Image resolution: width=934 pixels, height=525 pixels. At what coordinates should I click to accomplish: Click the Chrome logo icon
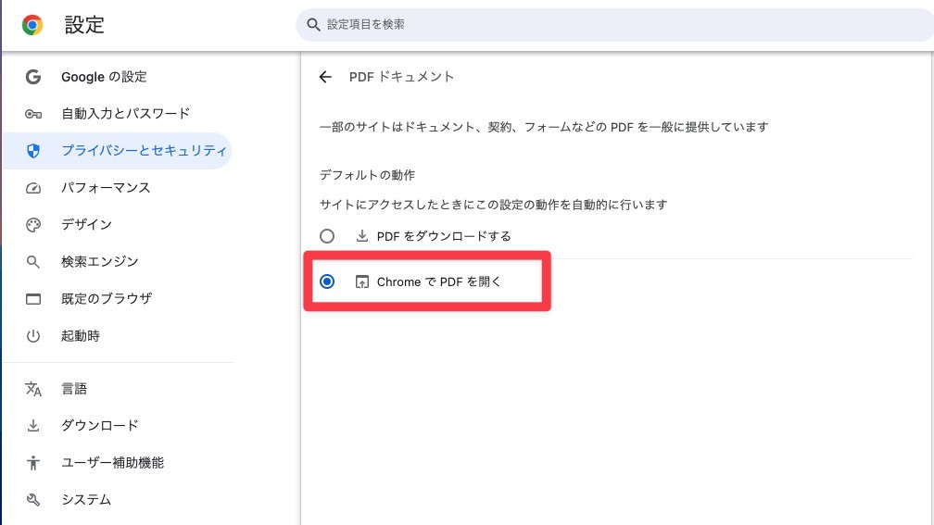32,25
